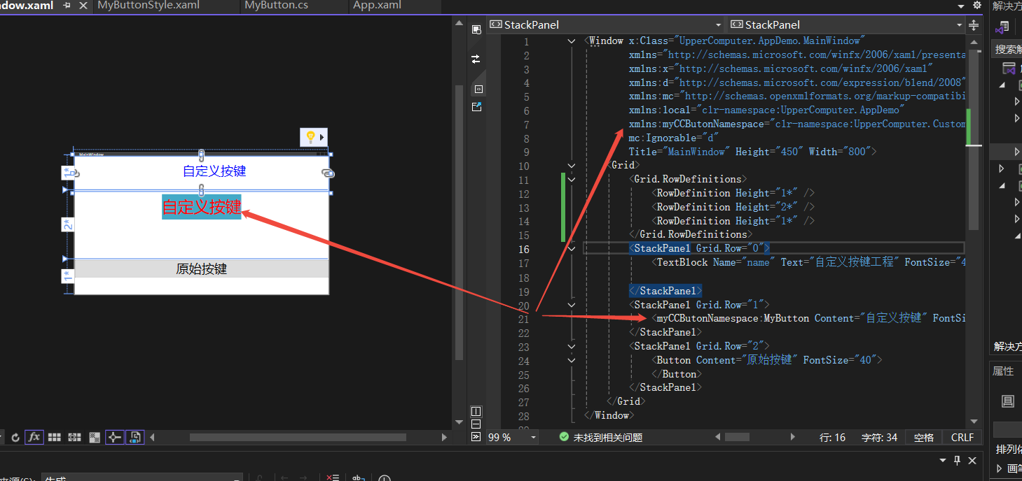Click the 2* row size label
The width and height of the screenshot is (1022, 481).
(x=67, y=224)
